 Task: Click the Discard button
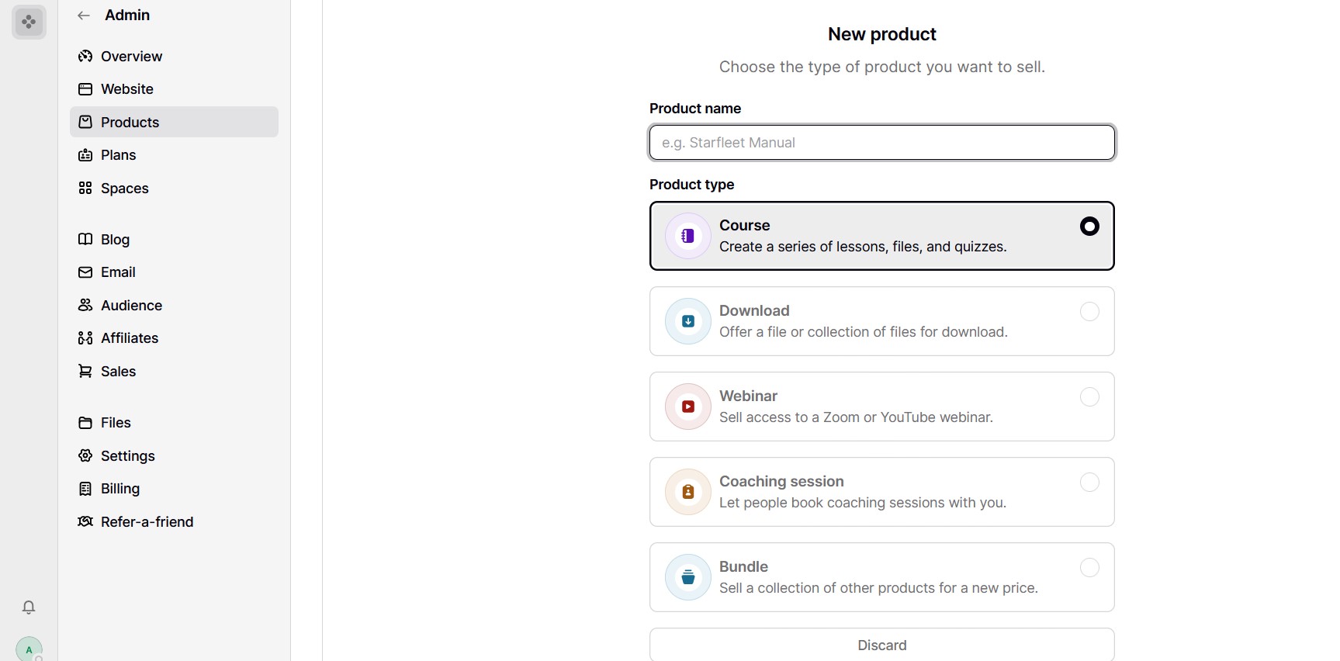click(x=882, y=645)
